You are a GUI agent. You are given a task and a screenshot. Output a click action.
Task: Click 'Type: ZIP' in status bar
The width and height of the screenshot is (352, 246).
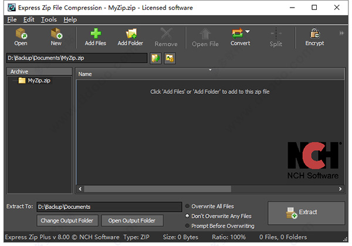[x=136, y=237]
